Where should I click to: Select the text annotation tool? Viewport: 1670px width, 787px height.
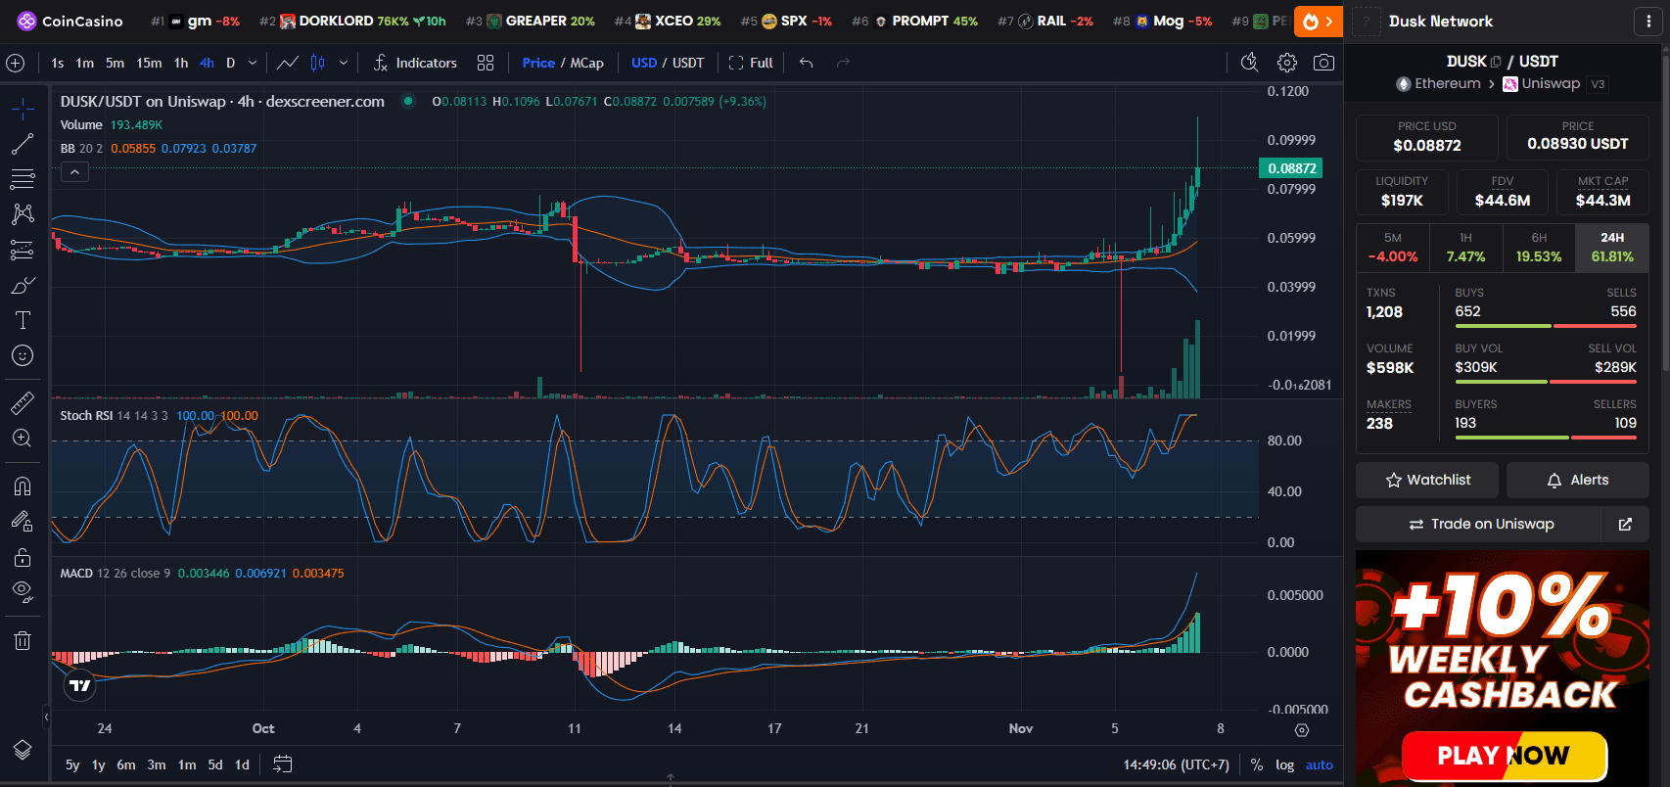pyautogui.click(x=22, y=320)
